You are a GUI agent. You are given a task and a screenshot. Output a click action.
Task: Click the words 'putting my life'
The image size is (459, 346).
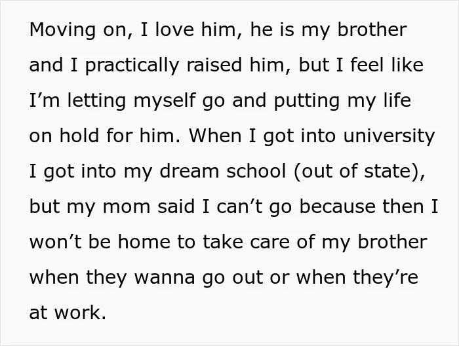click(342, 101)
